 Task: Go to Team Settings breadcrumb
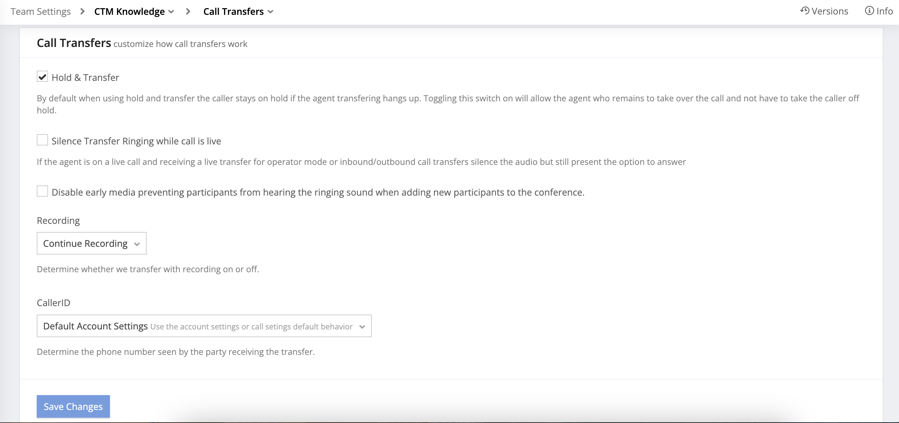tap(41, 12)
